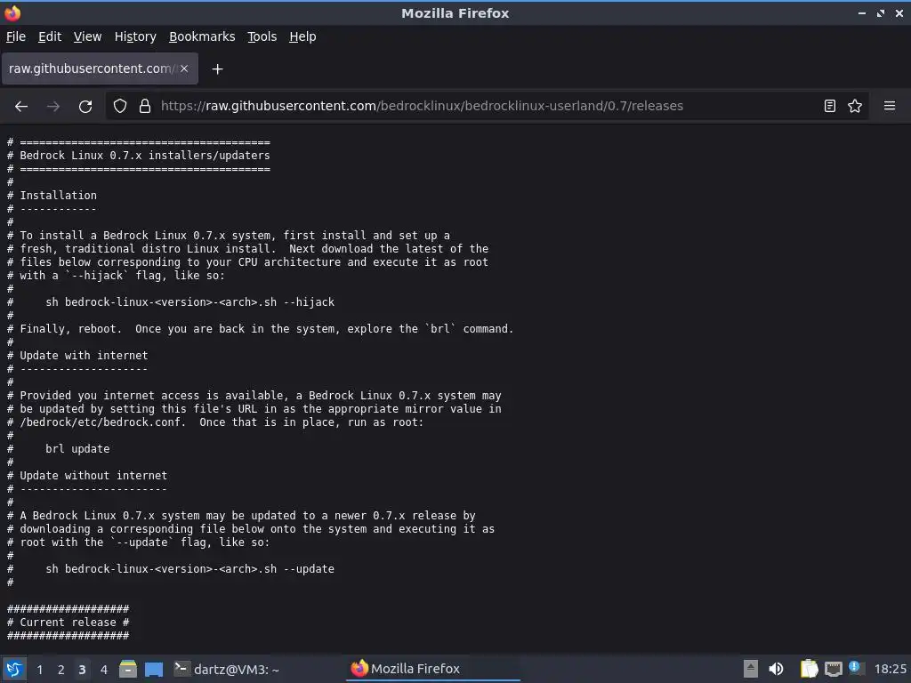This screenshot has width=911, height=683.
Task: Open the taskbar application launcher
Action: [x=14, y=669]
